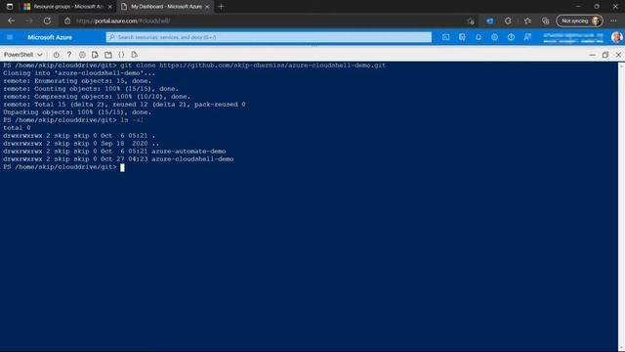Close the My Dashboard browser tab

point(207,7)
